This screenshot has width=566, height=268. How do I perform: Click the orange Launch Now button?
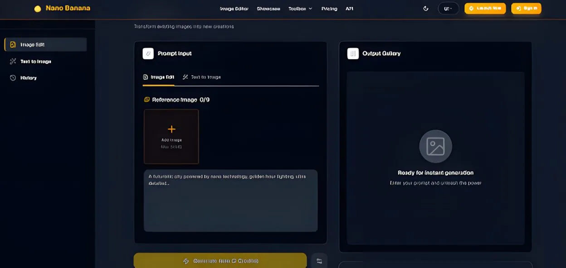click(x=485, y=9)
